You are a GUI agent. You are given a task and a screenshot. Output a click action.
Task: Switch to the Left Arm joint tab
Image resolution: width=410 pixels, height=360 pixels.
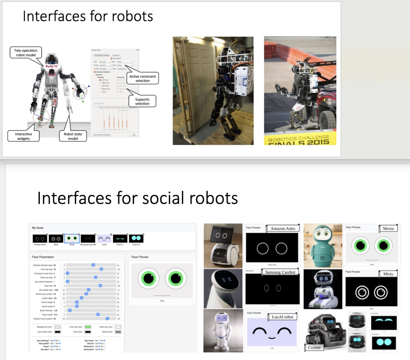pos(108,107)
